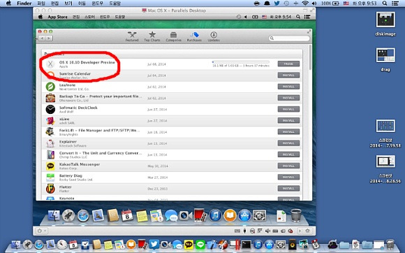Click Softmatic DockClock clock icon in list
This screenshot has width=405, height=253.
click(x=50, y=109)
